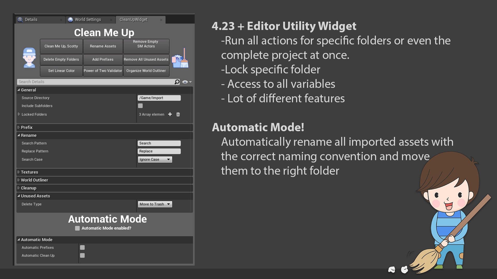
Task: Add element to Locked Folders array
Action: click(x=170, y=114)
